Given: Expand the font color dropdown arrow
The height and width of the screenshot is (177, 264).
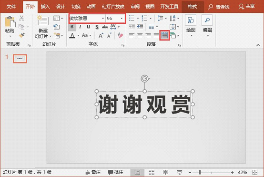Looking at the screenshot, I should [x=78, y=35].
